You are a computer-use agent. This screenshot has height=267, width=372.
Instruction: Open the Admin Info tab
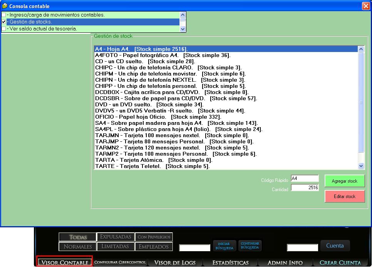tap(285, 262)
